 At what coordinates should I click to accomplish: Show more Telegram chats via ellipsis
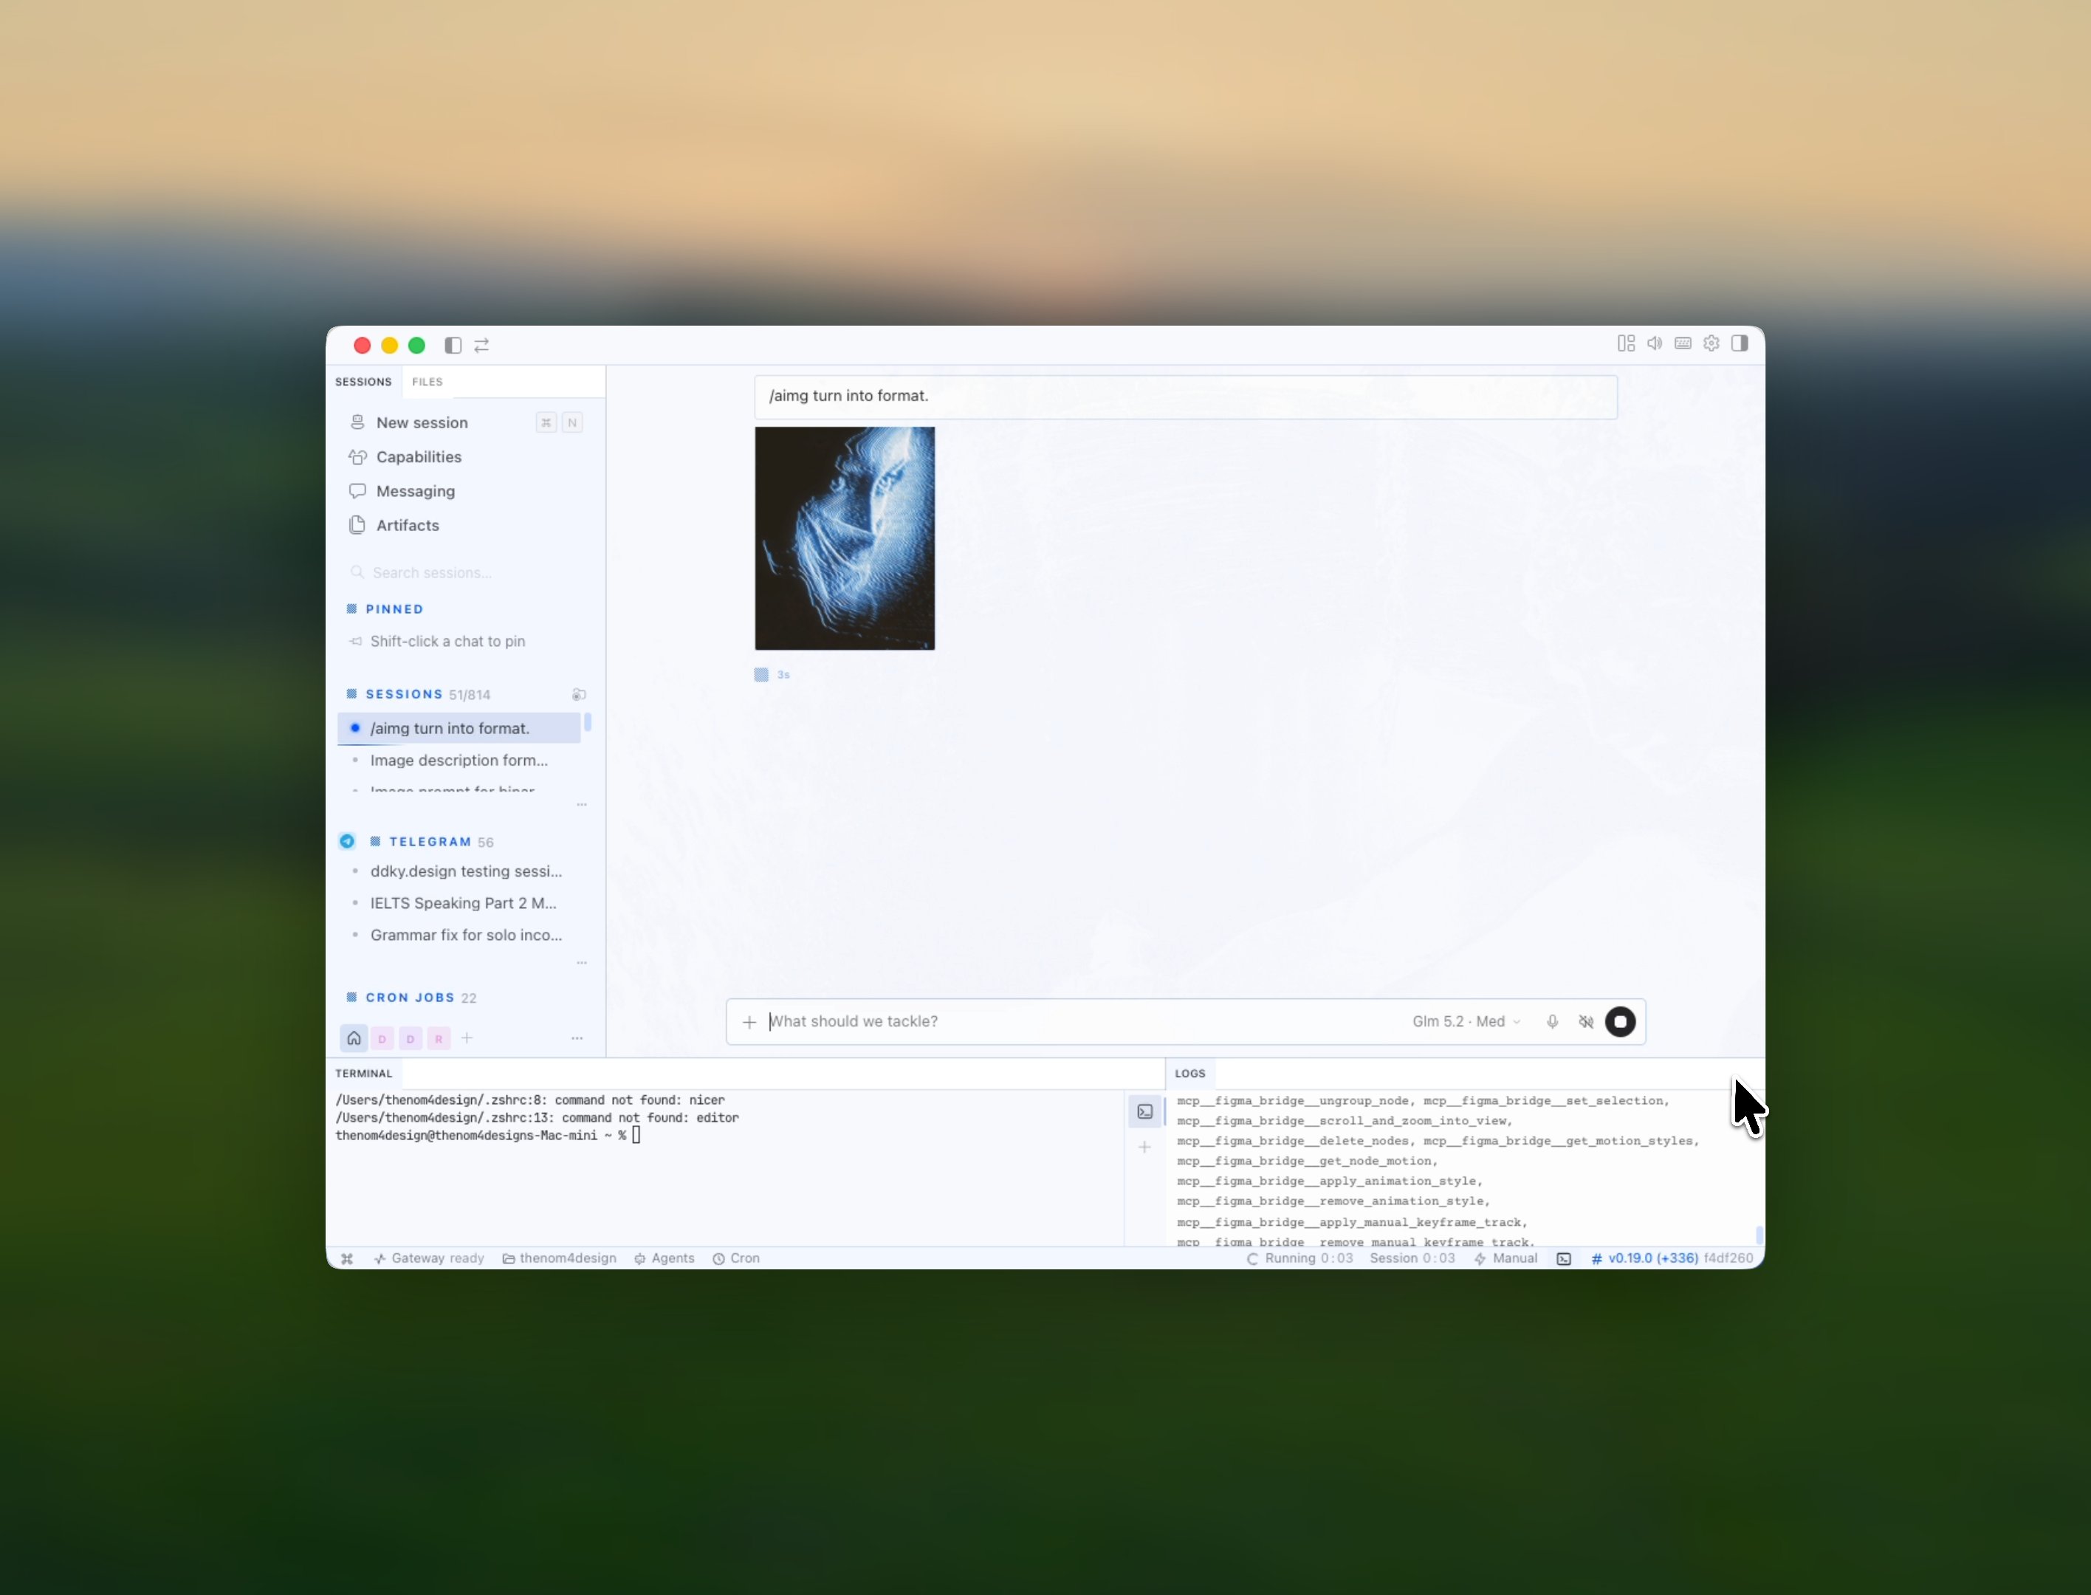582,963
